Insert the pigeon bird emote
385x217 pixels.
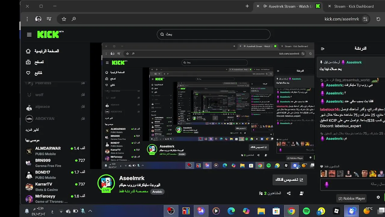[x=356, y=174]
